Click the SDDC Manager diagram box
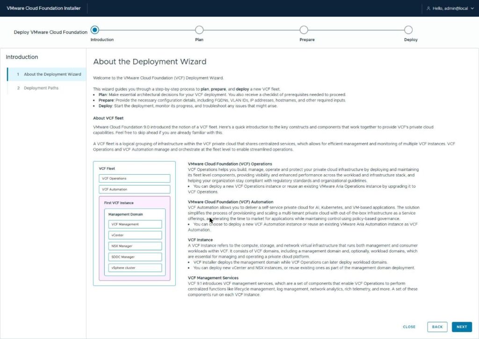This screenshot has height=339, width=479. coord(135,257)
